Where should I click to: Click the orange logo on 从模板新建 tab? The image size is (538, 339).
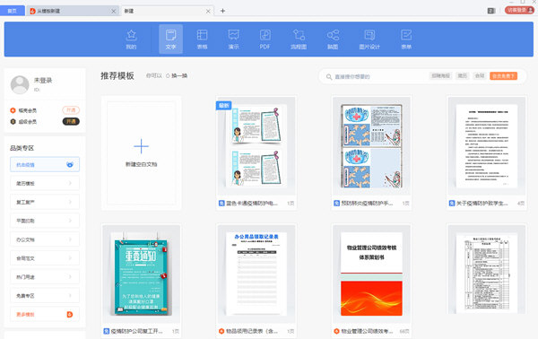click(32, 11)
